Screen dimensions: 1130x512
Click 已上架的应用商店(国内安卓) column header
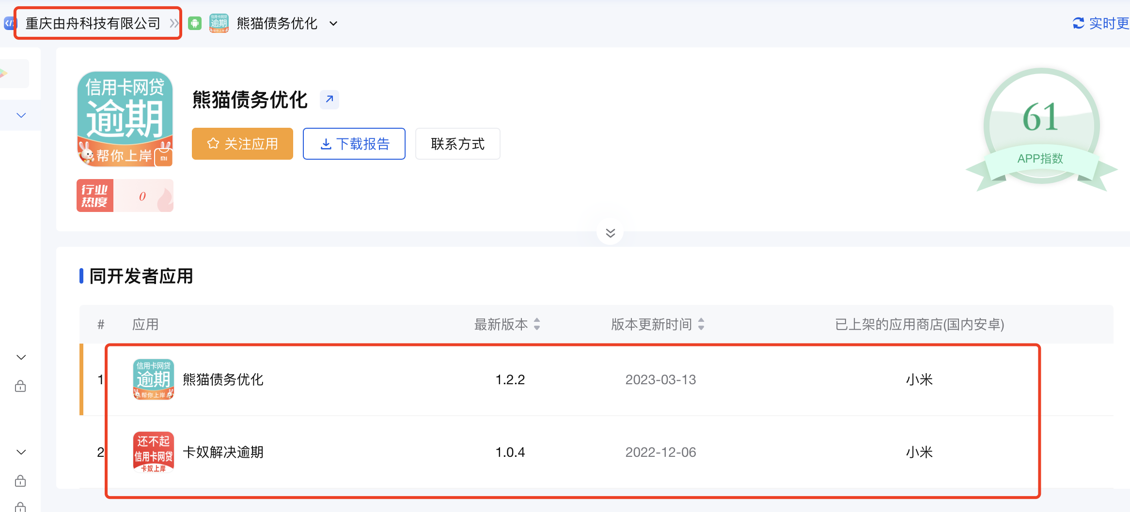[919, 324]
